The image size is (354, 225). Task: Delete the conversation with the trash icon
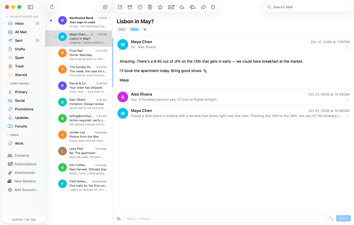pyautogui.click(x=150, y=7)
